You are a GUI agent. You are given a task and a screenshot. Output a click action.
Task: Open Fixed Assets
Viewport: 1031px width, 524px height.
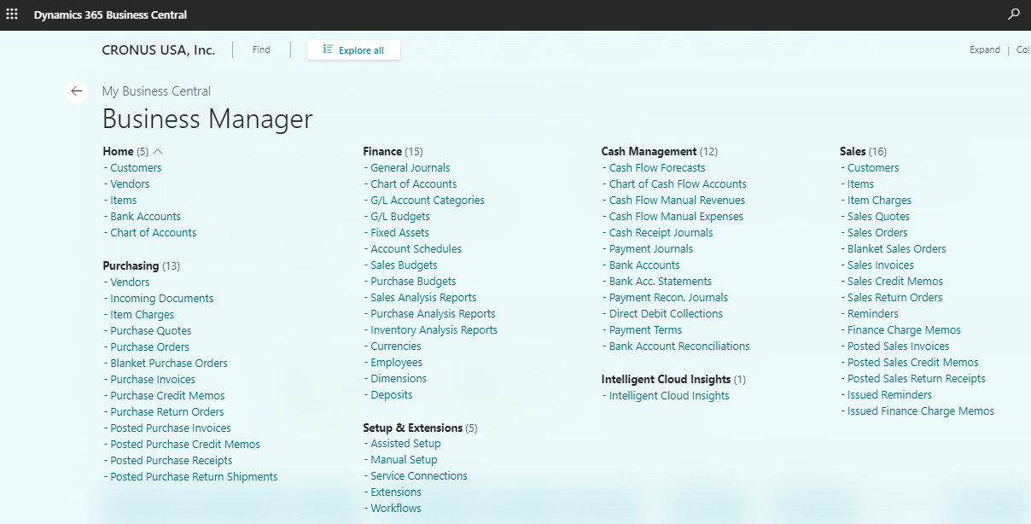tap(399, 233)
